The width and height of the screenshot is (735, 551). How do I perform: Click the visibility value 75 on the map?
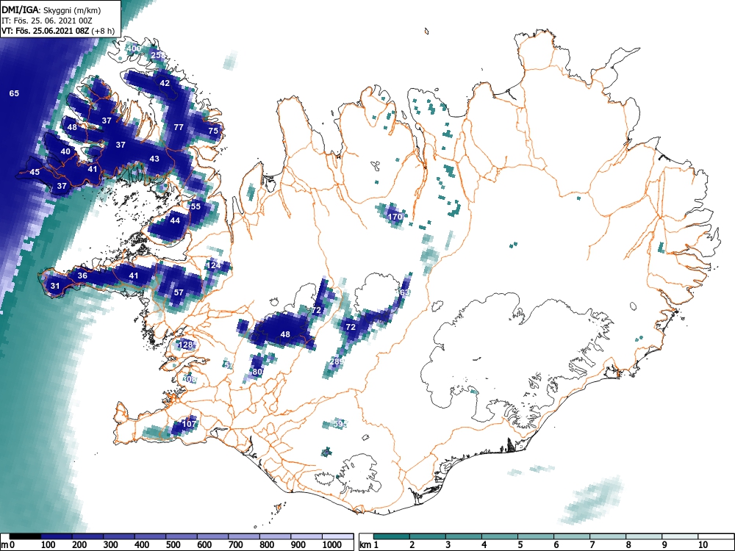tap(213, 131)
